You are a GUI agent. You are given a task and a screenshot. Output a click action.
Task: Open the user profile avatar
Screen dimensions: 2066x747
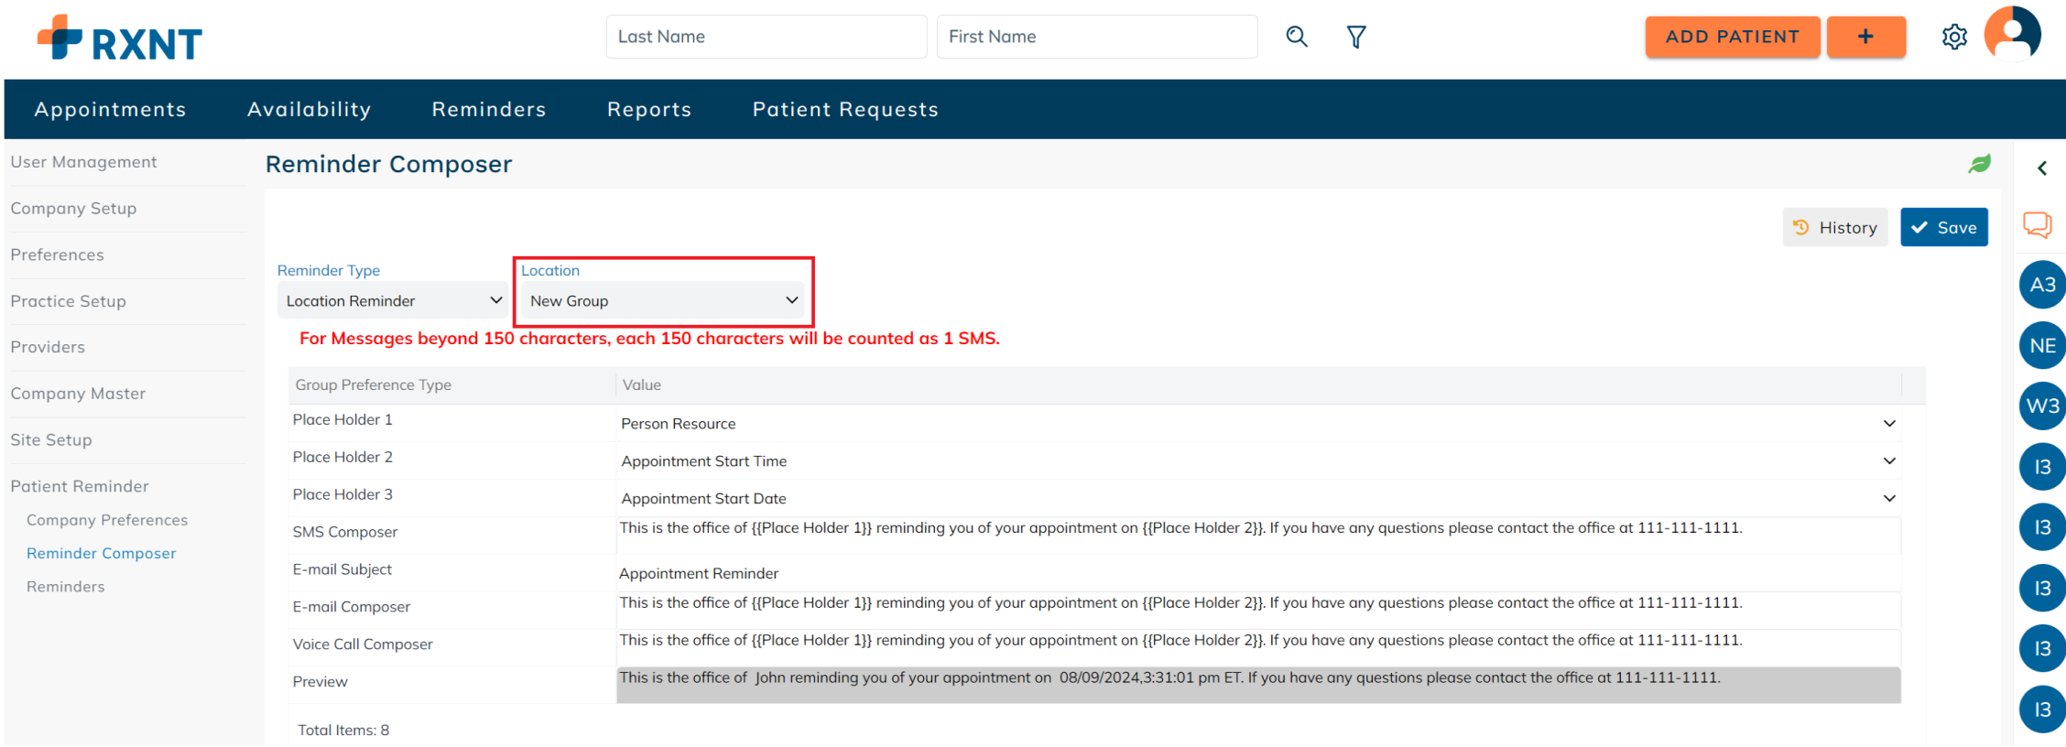pyautogui.click(x=2012, y=35)
